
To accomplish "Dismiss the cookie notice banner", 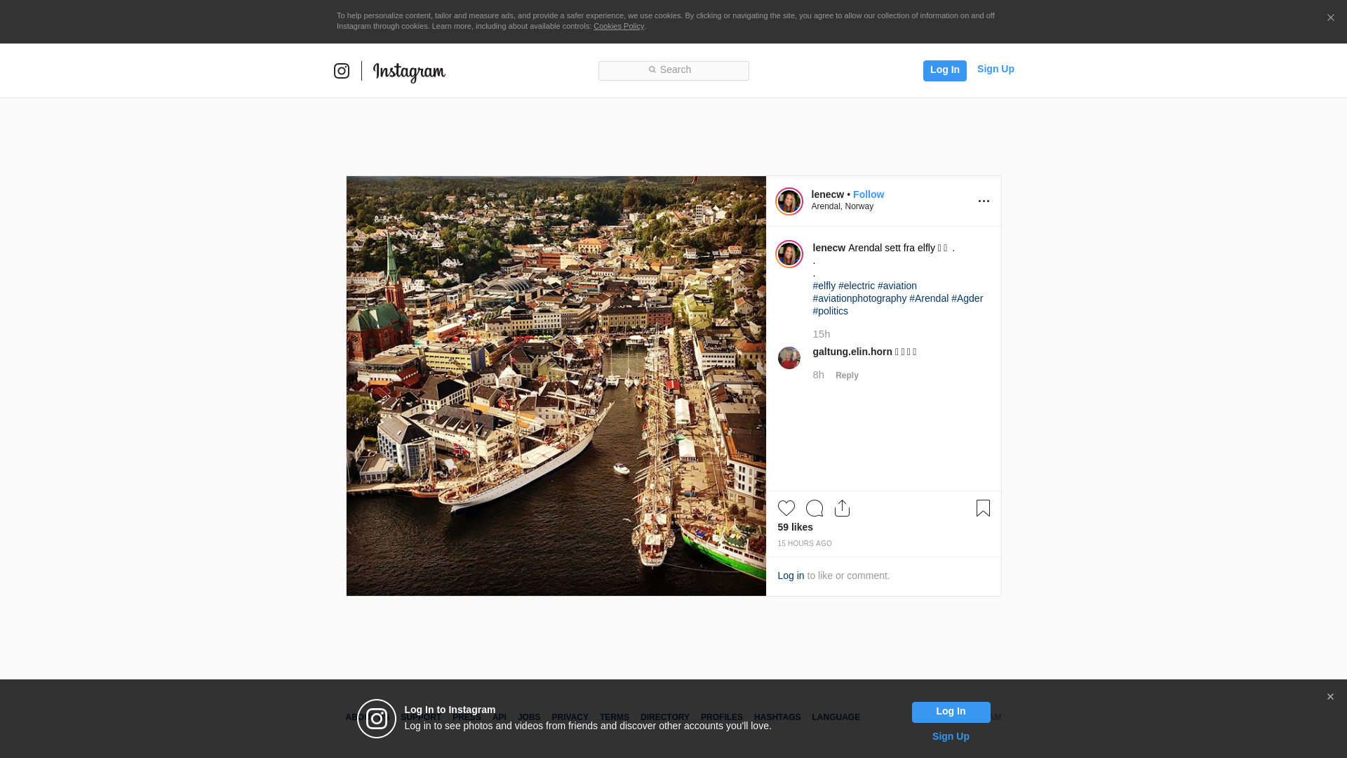I will (1330, 18).
